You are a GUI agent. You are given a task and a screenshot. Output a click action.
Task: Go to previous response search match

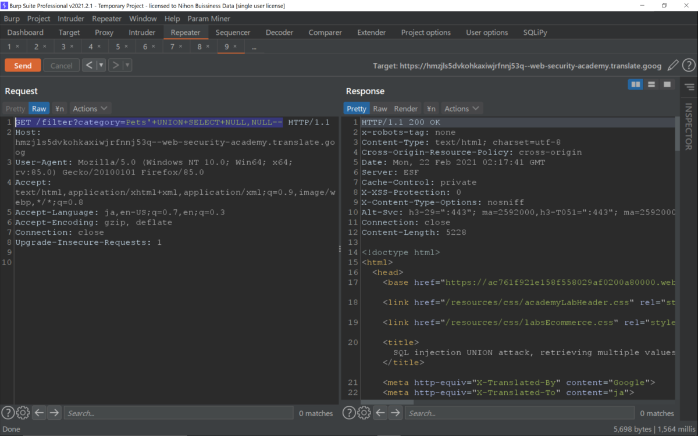tap(380, 413)
